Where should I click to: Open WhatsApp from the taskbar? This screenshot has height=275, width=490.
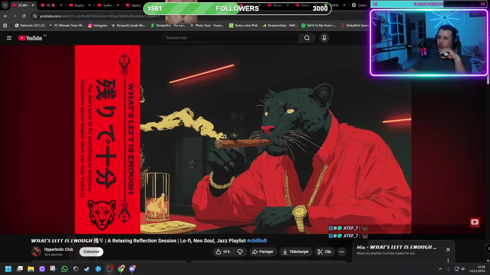point(64,269)
